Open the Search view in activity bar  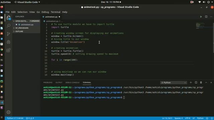(8, 26)
